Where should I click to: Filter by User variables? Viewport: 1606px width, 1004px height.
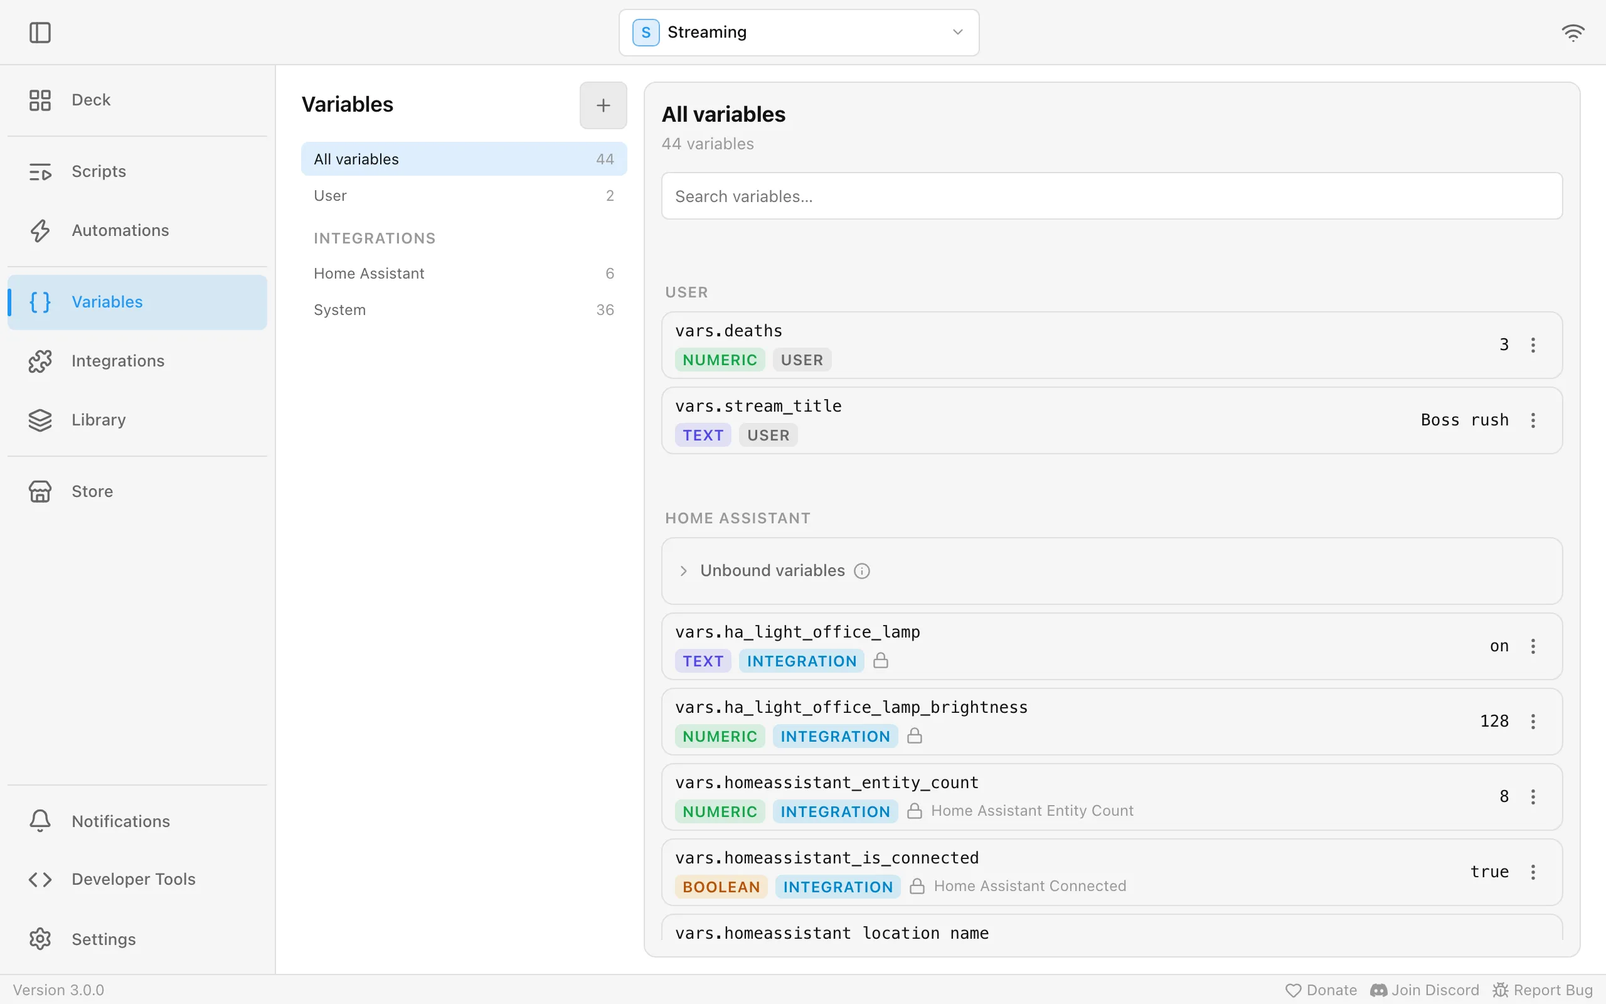click(463, 196)
